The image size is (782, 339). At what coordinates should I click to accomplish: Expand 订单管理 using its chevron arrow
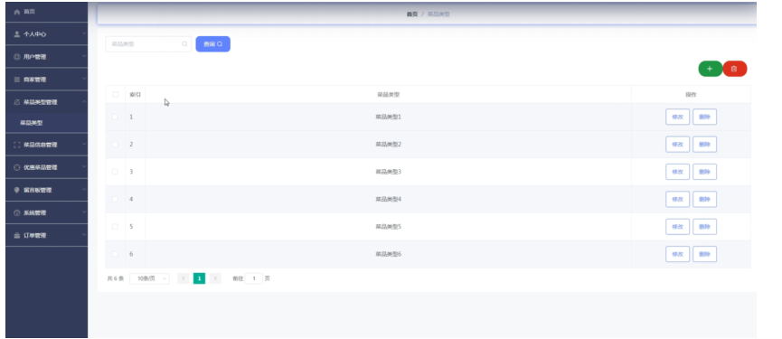(x=84, y=235)
